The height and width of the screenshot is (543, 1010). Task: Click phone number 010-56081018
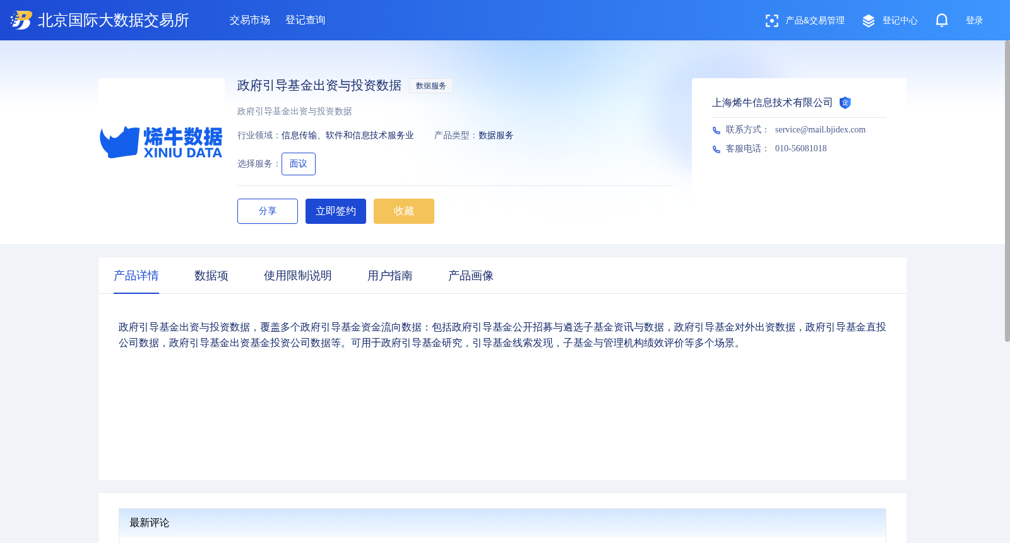click(801, 149)
